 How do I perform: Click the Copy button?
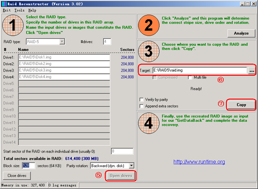[x=241, y=105]
